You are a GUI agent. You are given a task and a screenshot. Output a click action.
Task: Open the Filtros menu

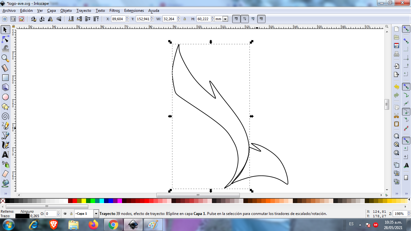tap(115, 11)
